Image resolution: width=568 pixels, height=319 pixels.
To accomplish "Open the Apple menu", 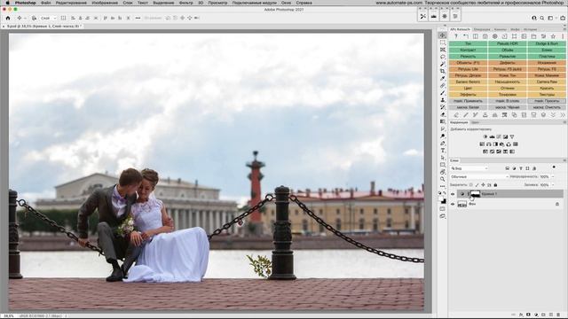I will tap(7, 3).
